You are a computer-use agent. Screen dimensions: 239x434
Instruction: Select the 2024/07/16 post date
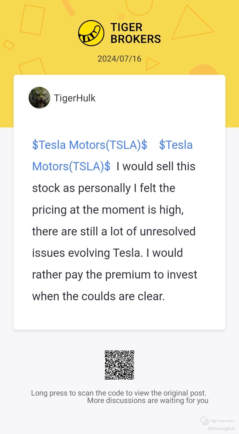pyautogui.click(x=119, y=59)
